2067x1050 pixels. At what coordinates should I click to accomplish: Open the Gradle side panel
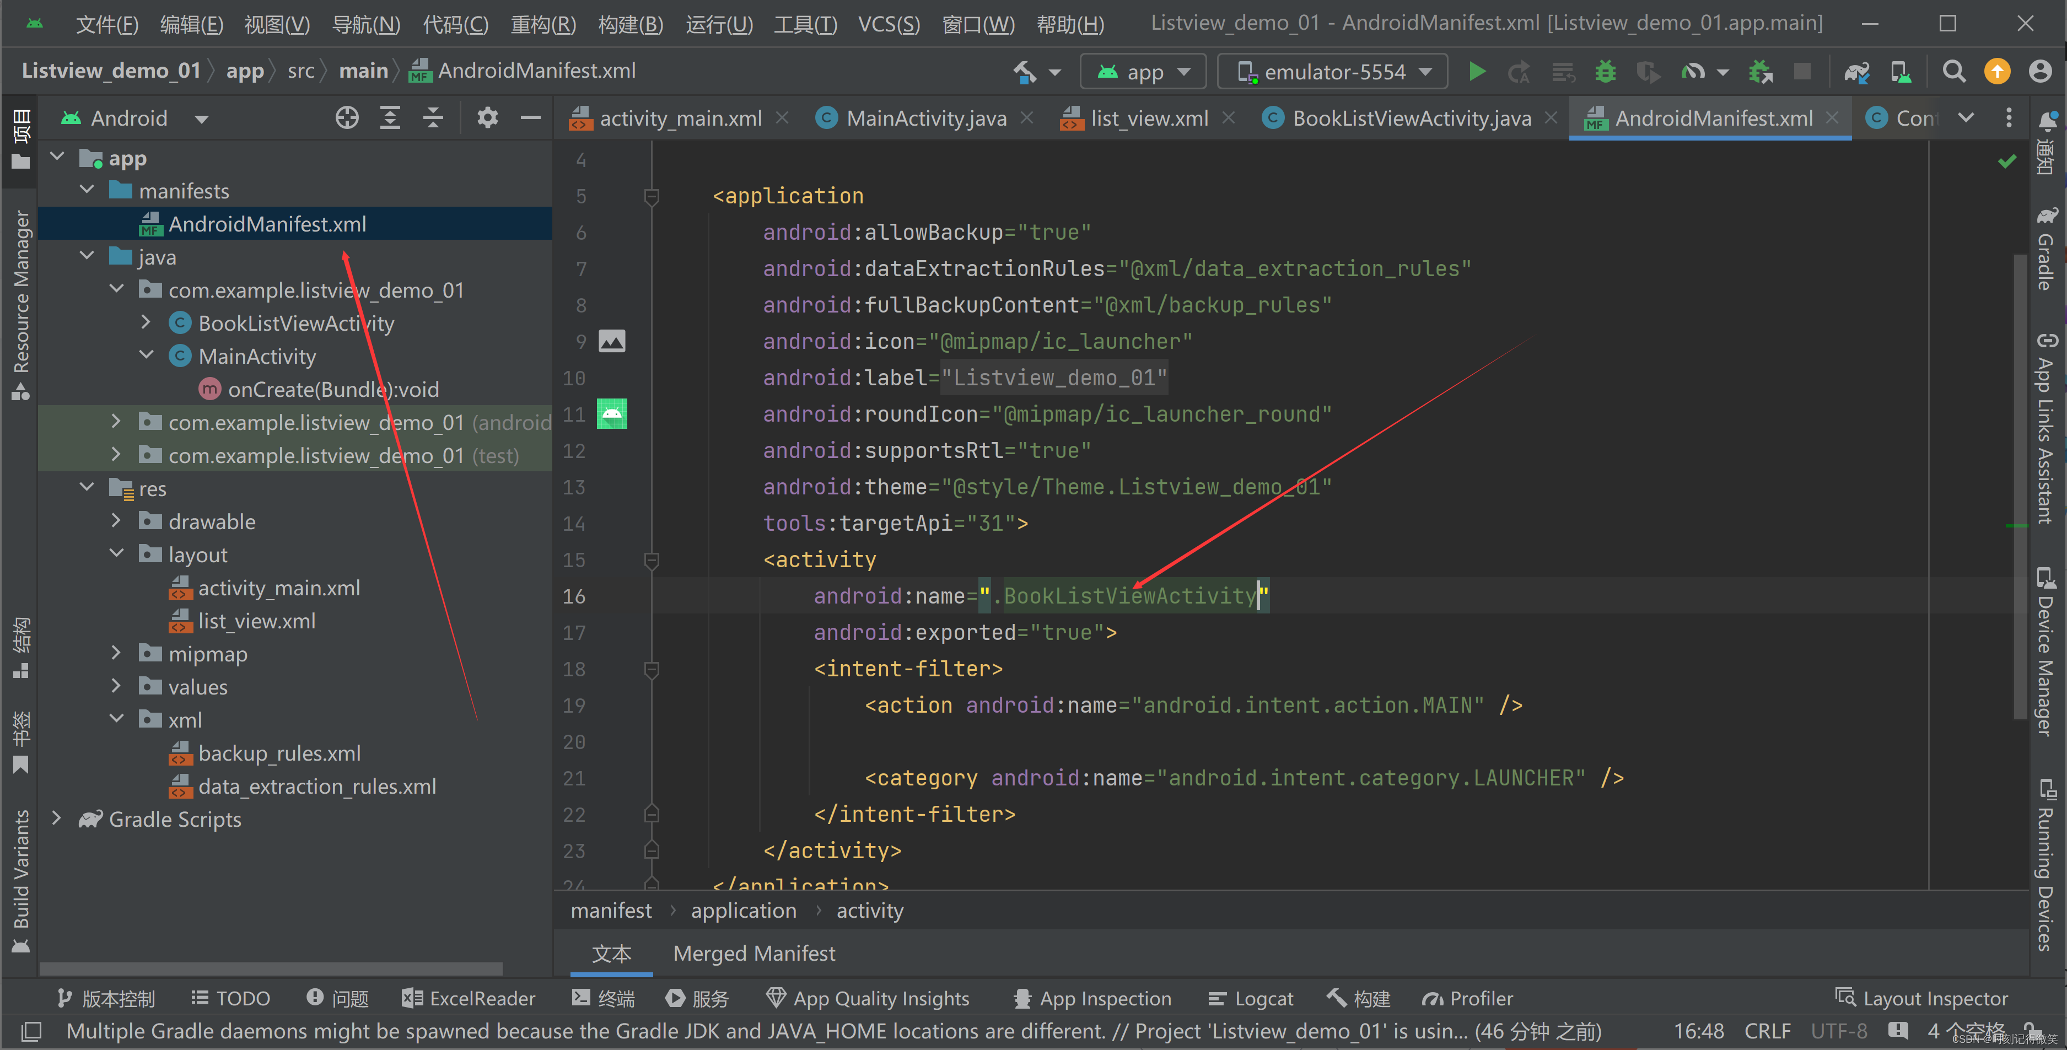point(2047,249)
